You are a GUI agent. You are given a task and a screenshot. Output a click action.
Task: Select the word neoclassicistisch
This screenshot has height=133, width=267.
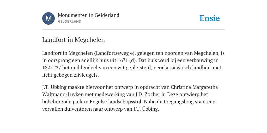tap(172, 68)
